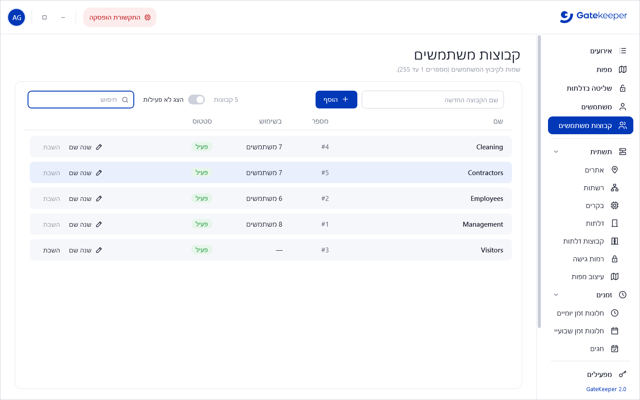
Task: Open the AG user avatar menu
Action: click(17, 17)
